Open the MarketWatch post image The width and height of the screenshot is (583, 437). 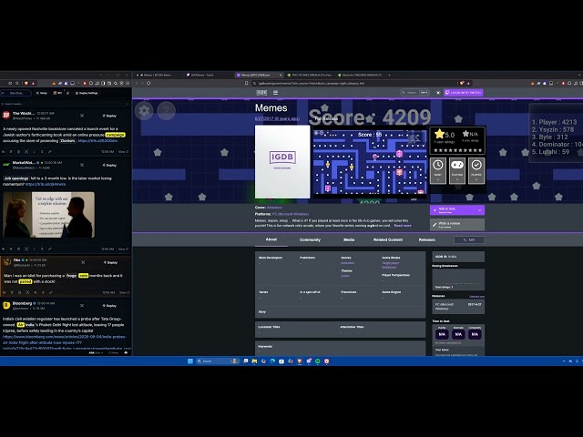48,215
